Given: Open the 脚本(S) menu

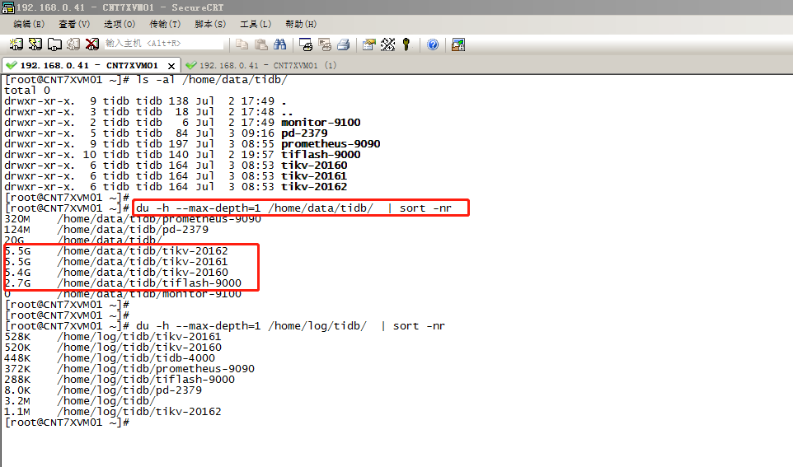Looking at the screenshot, I should tap(210, 24).
